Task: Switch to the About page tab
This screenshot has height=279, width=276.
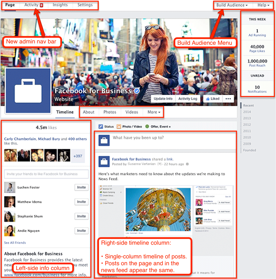Action: 88,112
